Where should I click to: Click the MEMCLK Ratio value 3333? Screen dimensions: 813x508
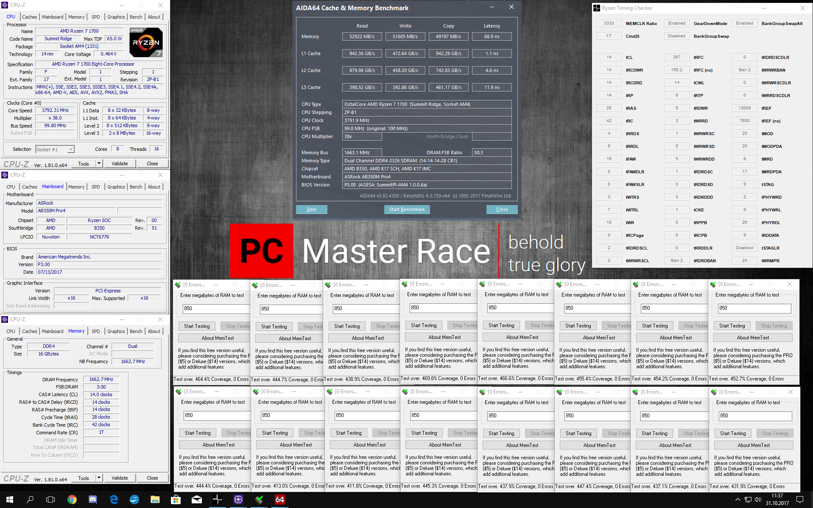(x=609, y=23)
